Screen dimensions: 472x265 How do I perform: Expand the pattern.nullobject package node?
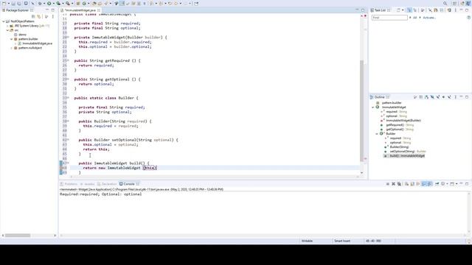pyautogui.click(x=12, y=48)
